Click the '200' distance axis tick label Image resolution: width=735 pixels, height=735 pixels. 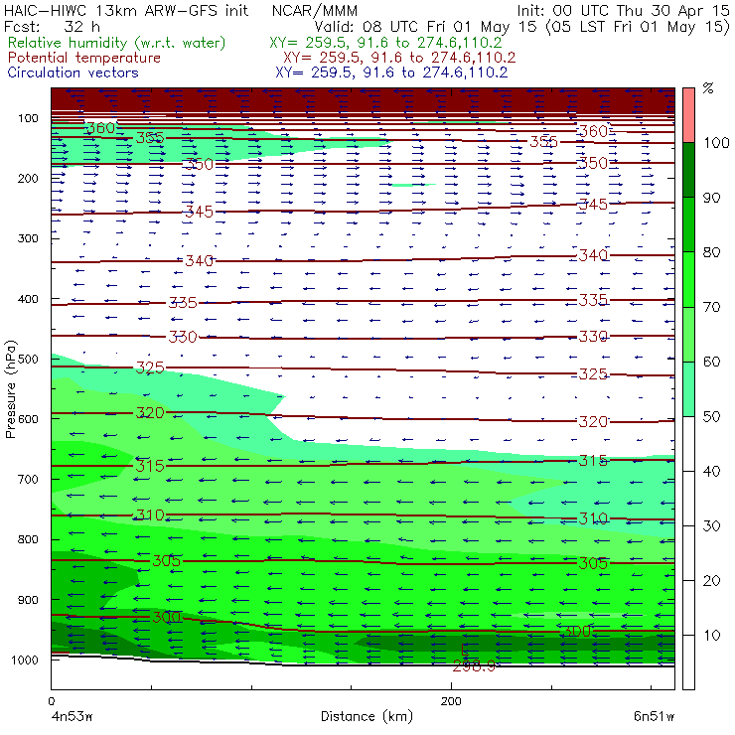451,701
